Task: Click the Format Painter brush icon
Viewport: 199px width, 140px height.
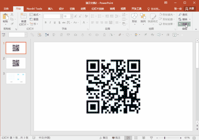Action: pos(12,24)
